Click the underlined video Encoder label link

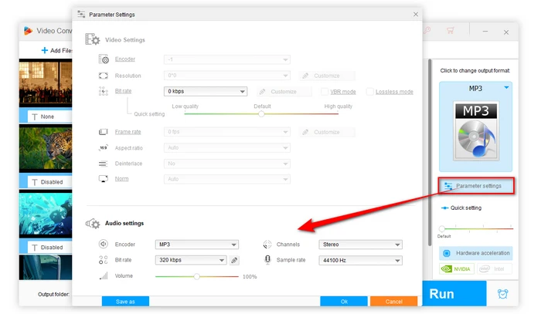coord(125,59)
